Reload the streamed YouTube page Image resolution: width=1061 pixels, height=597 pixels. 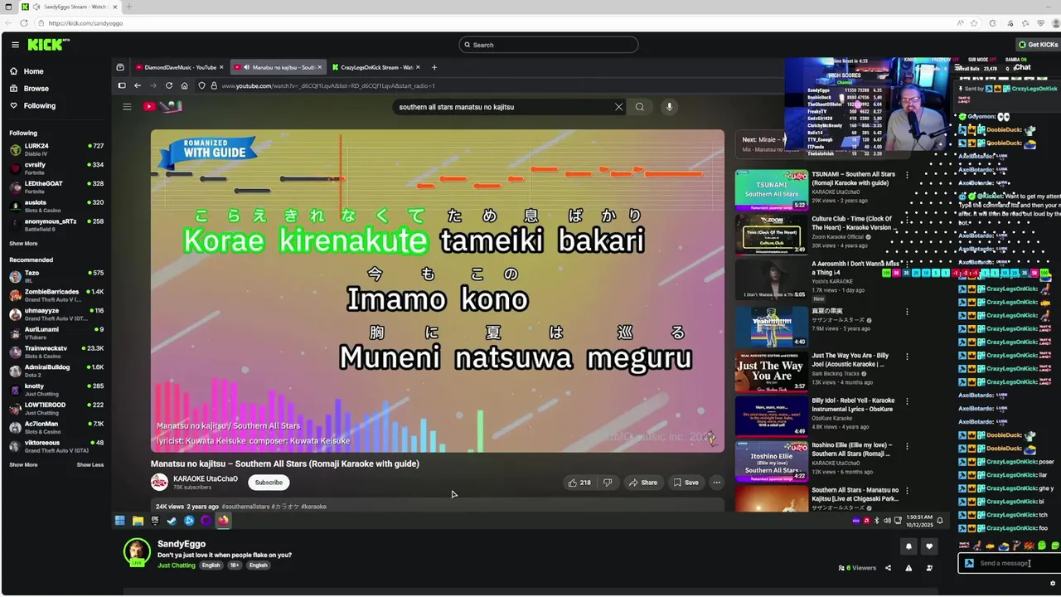point(169,85)
